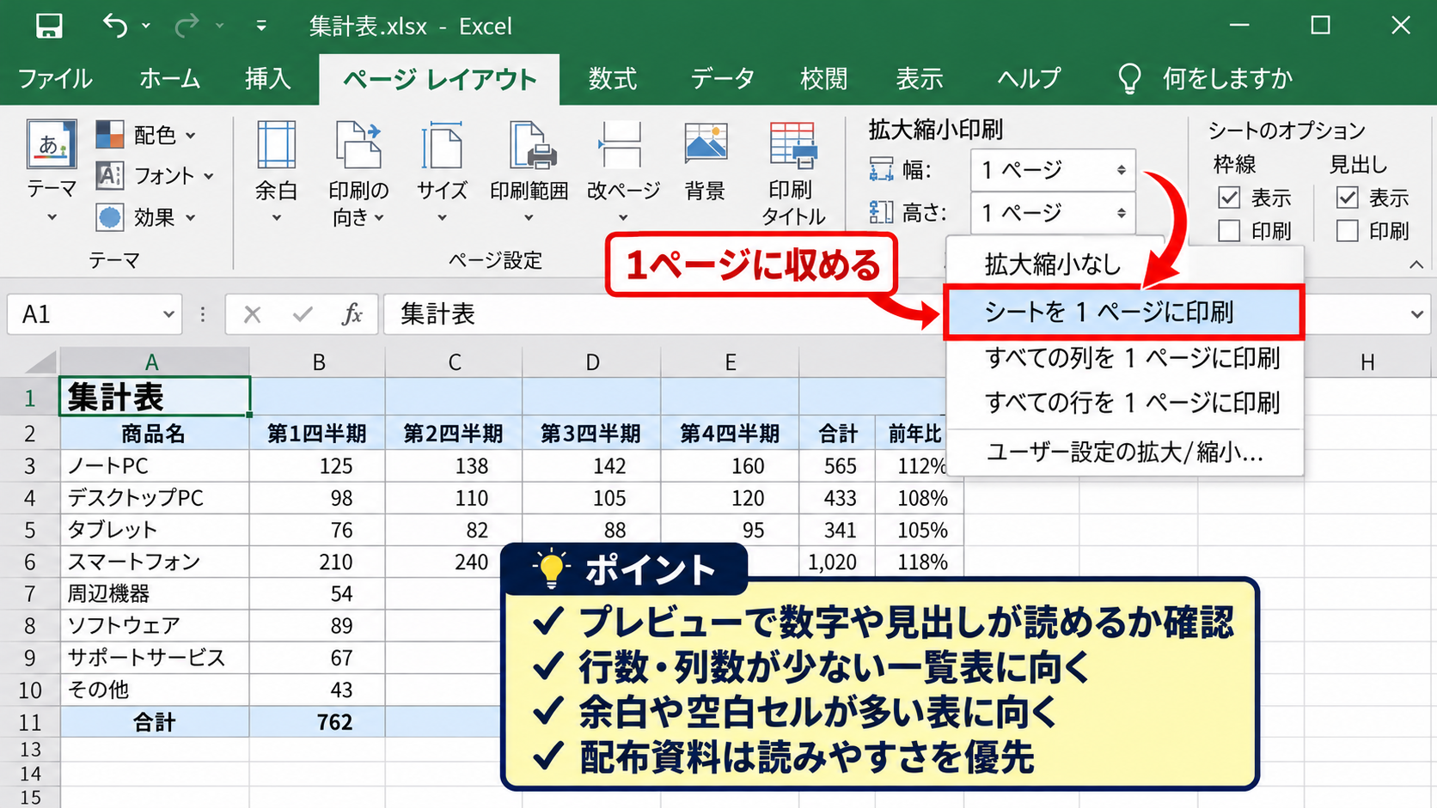The image size is (1437, 808).
Task: Open the 幅 width page dropdown
Action: (x=1053, y=170)
